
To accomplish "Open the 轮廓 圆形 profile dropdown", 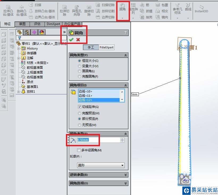I will click(x=101, y=165).
